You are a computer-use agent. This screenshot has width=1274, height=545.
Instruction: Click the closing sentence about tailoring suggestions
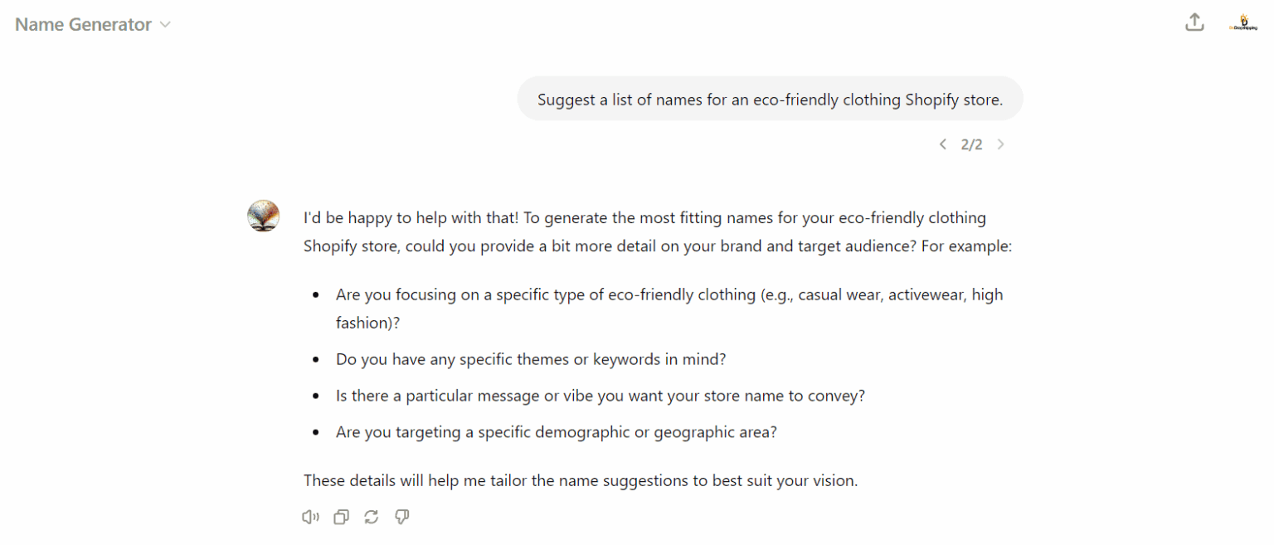[x=581, y=480]
